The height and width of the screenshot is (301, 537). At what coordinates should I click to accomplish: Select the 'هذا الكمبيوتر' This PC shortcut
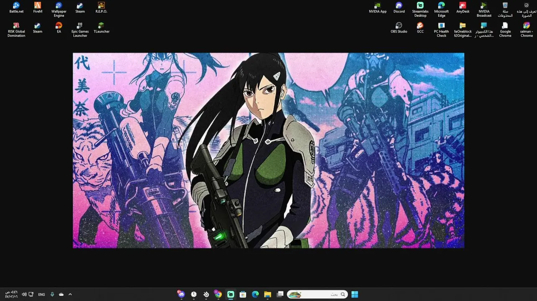point(484,30)
